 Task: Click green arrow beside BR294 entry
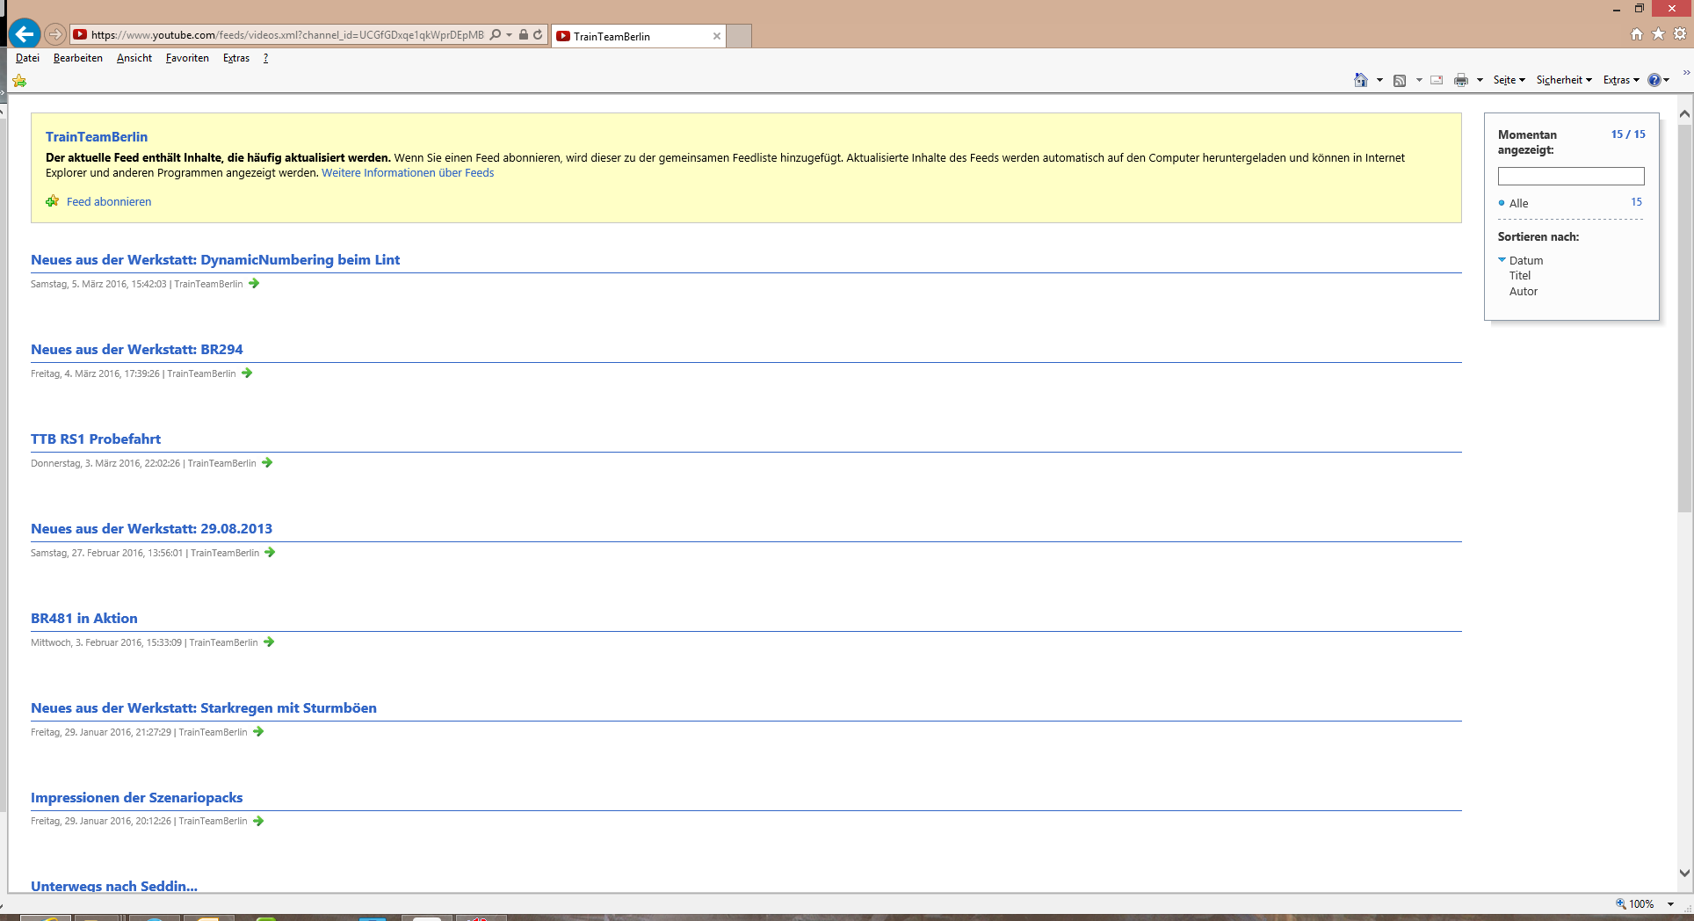point(247,373)
